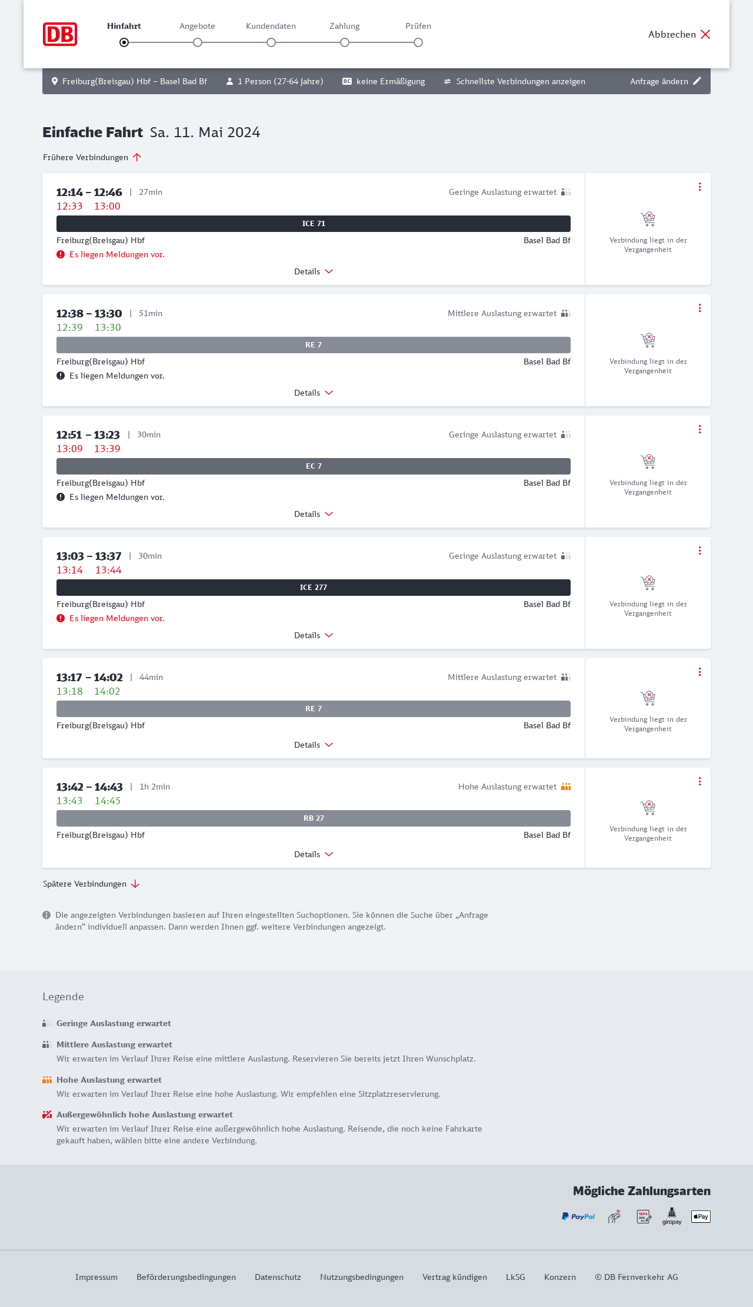
Task: Open three-dot menu for RB 27 connection
Action: click(699, 781)
